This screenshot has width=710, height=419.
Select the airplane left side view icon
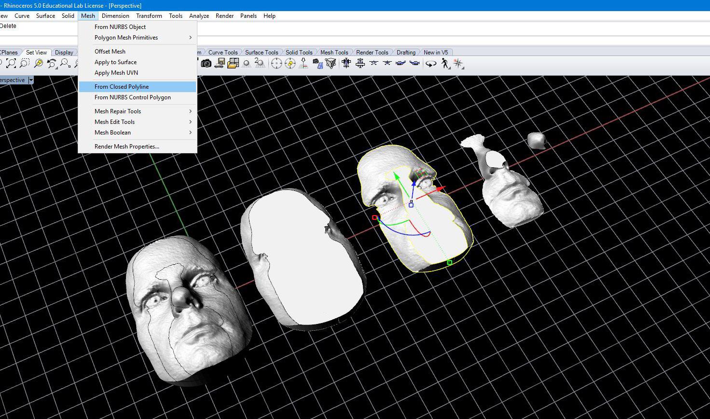tap(414, 63)
